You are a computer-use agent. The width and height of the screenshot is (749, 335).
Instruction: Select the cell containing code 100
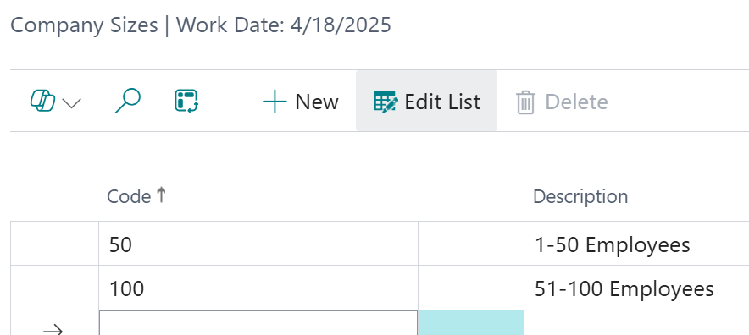coord(258,288)
